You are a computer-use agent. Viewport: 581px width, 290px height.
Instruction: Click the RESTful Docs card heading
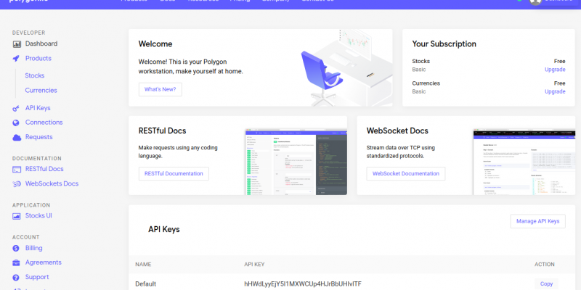click(162, 131)
